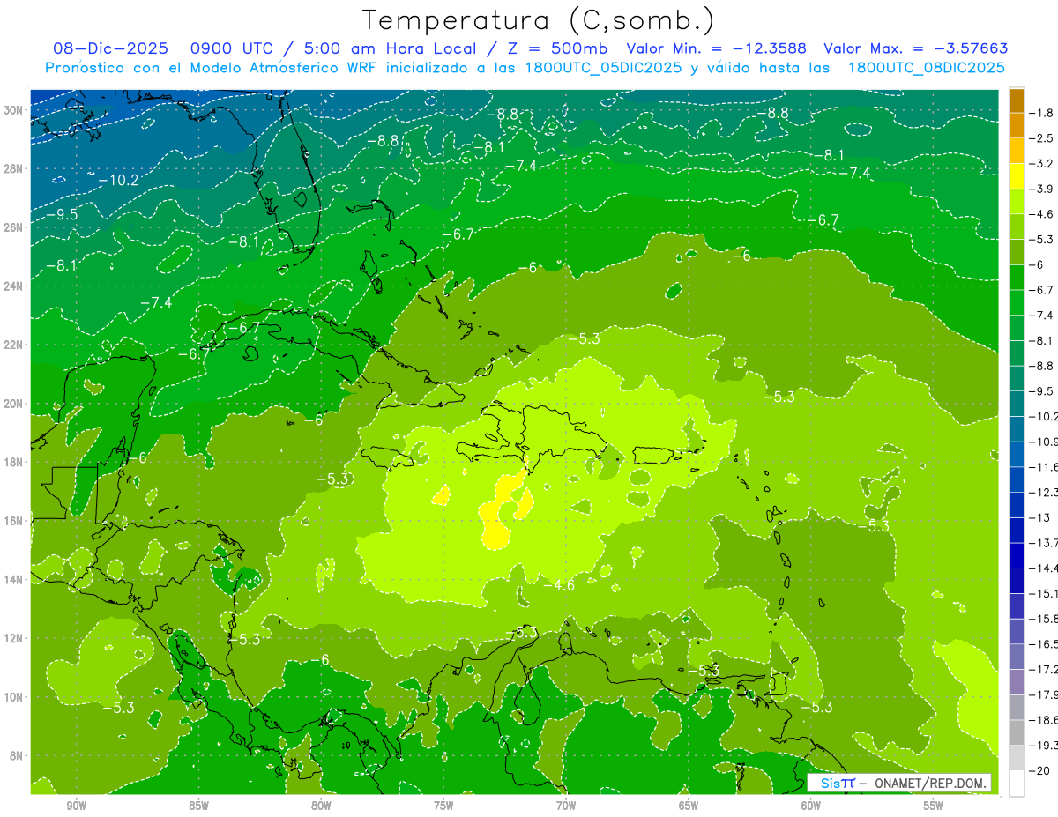Click the '-2.5' colorbar tick label

tap(1043, 138)
